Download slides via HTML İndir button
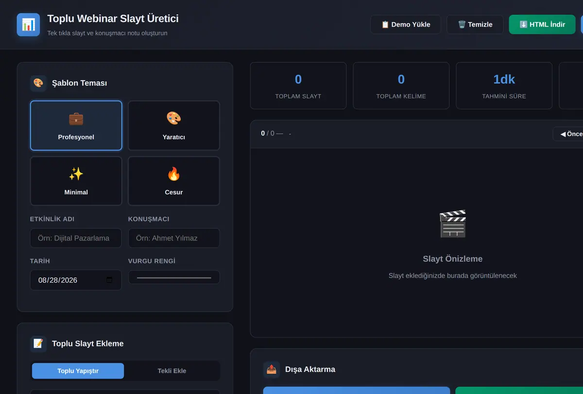The height and width of the screenshot is (394, 583). coord(542,24)
